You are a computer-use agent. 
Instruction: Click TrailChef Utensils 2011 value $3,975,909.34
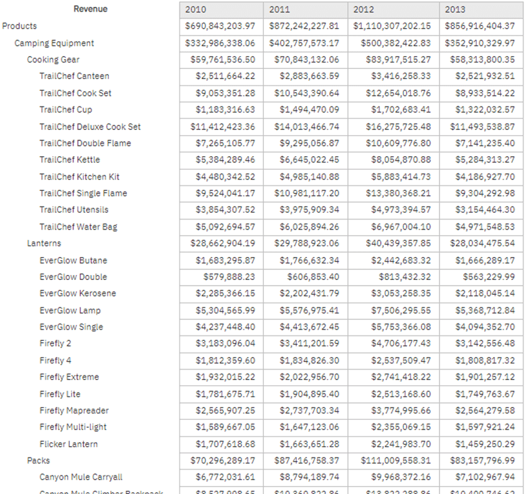click(309, 210)
